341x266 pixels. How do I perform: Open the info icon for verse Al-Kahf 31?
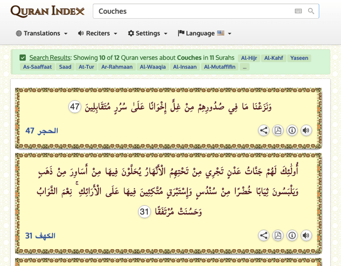click(x=292, y=235)
